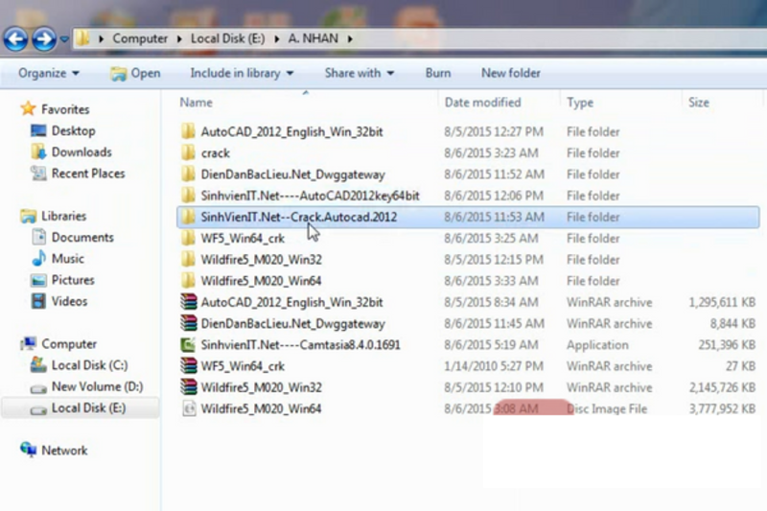The height and width of the screenshot is (511, 767).
Task: Select AutoCAD_2012_English_Win_32bit WinRAR archive icon
Action: [x=188, y=302]
